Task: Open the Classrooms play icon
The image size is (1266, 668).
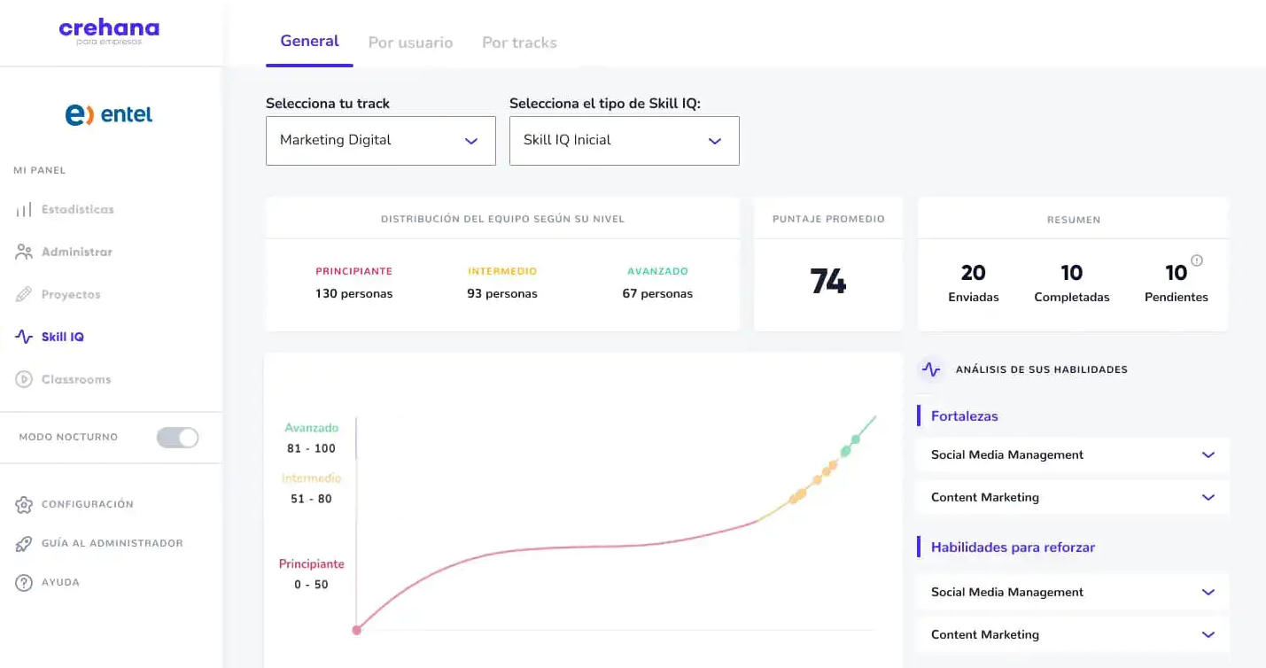Action: [x=24, y=380]
